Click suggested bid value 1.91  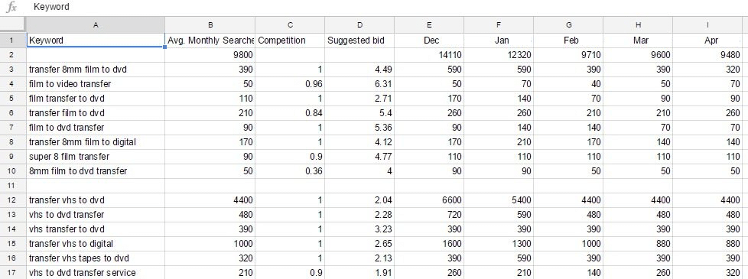point(359,273)
